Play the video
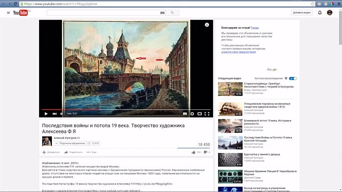This screenshot has width=342, height=192. click(x=46, y=114)
